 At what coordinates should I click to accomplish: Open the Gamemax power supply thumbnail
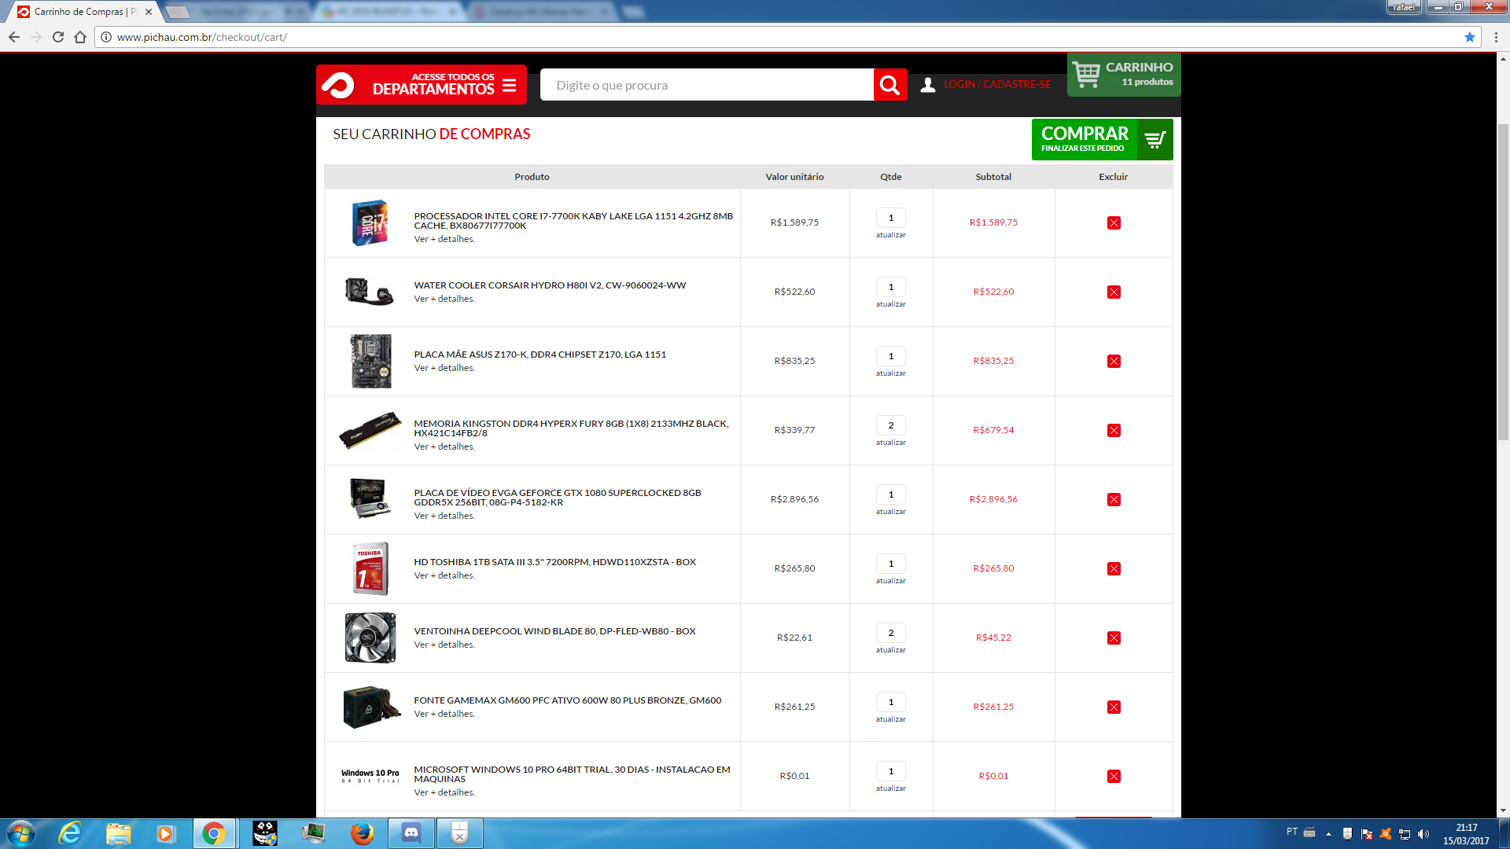[372, 707]
